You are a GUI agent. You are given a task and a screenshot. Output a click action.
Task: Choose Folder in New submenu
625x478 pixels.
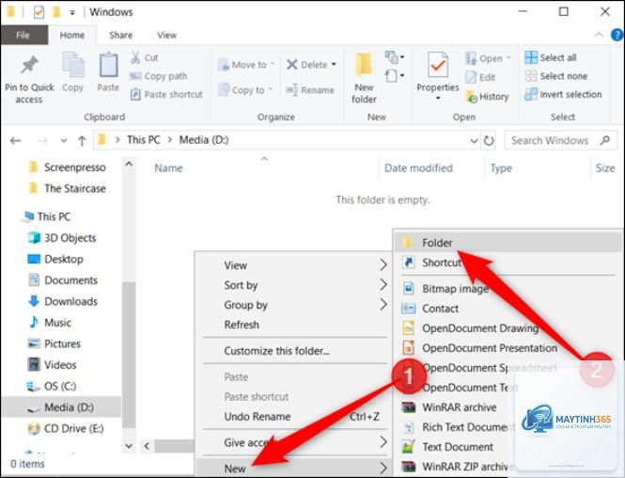(509, 242)
